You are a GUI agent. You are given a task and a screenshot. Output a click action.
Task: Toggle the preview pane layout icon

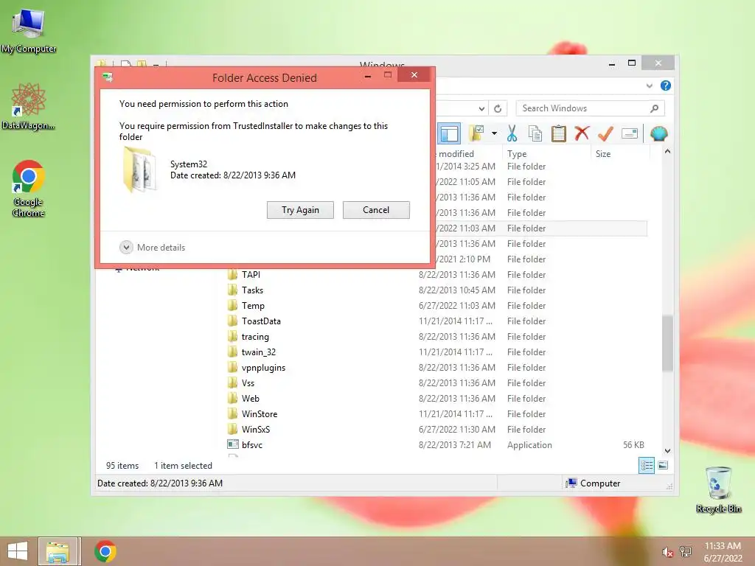tap(449, 134)
